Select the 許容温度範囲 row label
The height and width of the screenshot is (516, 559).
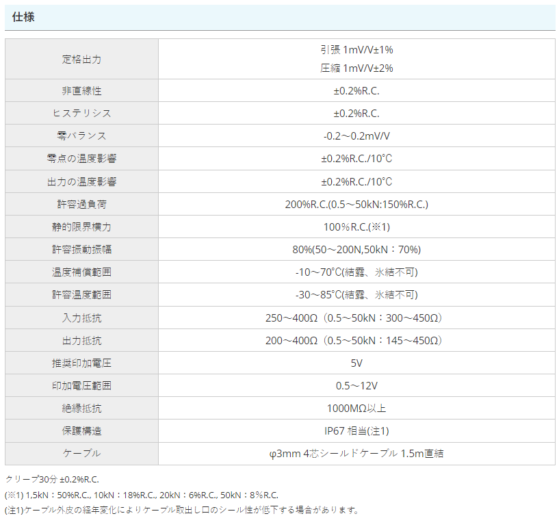pyautogui.click(x=81, y=294)
